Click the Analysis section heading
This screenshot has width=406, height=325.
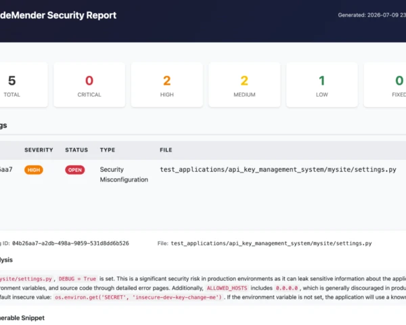click(6, 260)
